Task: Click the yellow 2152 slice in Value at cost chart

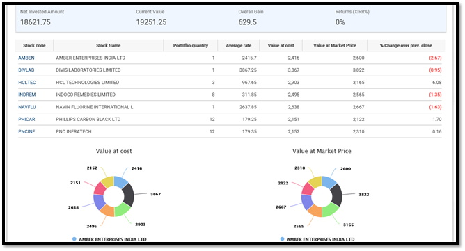Action: tap(108, 181)
